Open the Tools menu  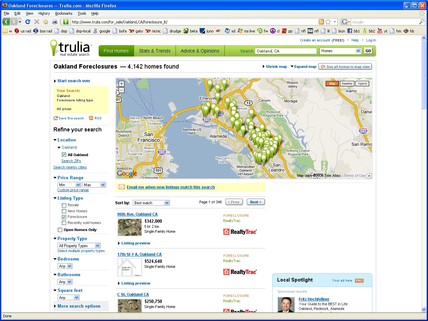coord(82,13)
